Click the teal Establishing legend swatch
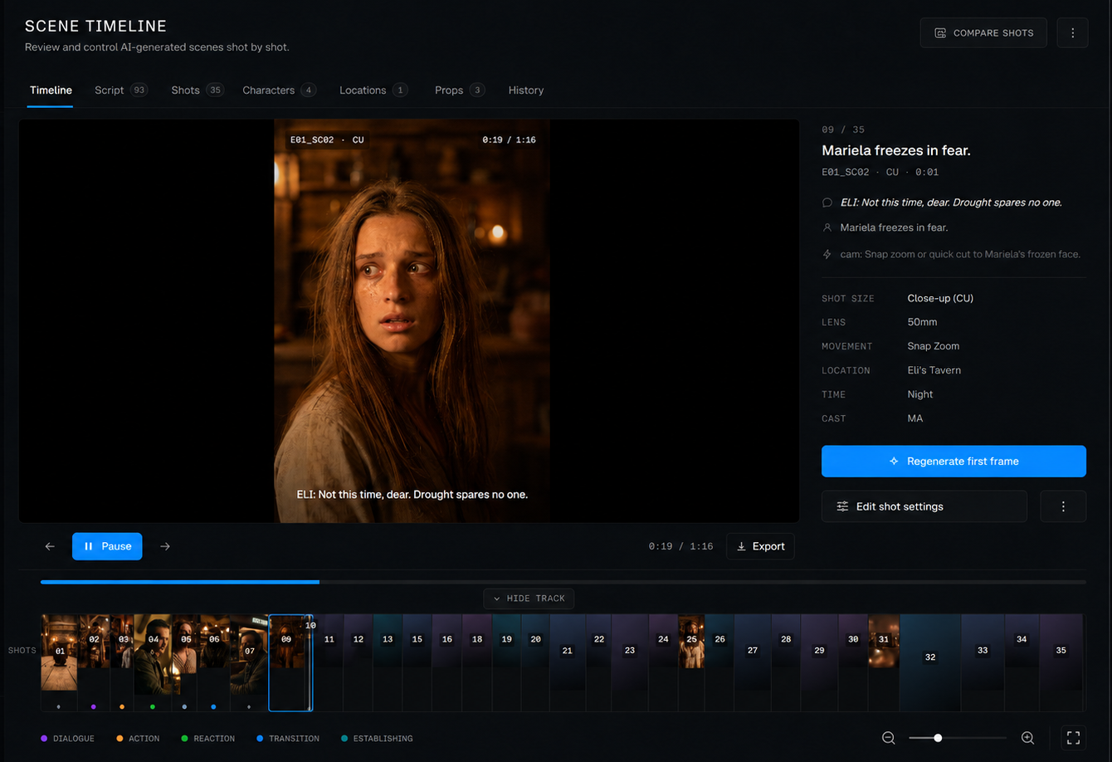 344,738
